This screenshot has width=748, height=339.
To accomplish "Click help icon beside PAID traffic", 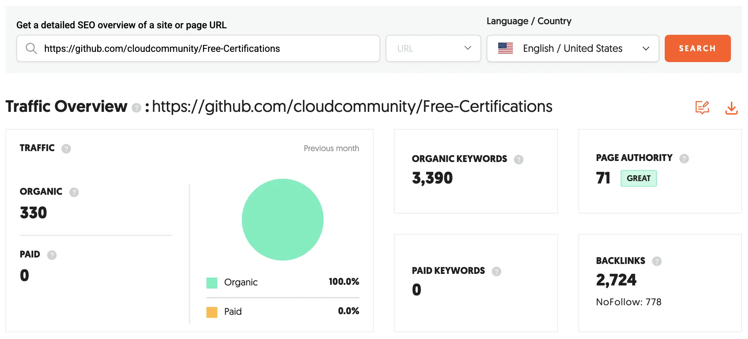I will [52, 255].
